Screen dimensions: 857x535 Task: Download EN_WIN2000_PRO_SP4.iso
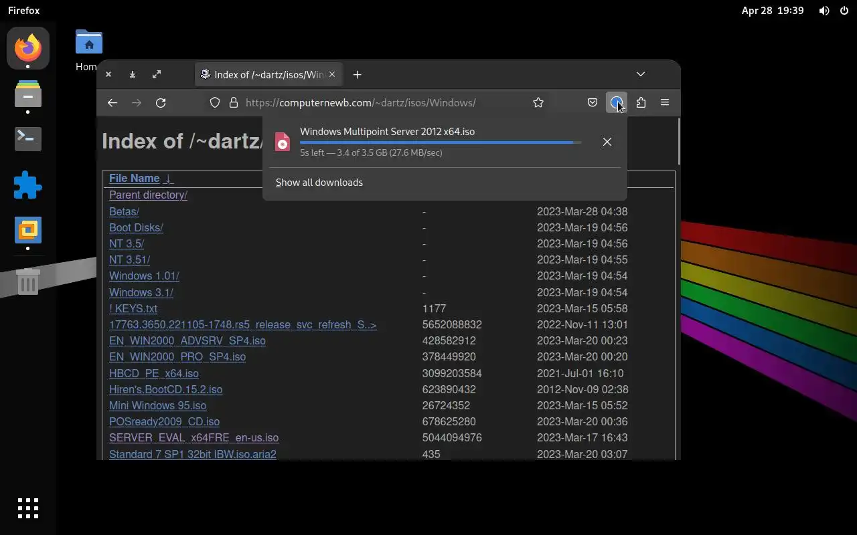(177, 357)
